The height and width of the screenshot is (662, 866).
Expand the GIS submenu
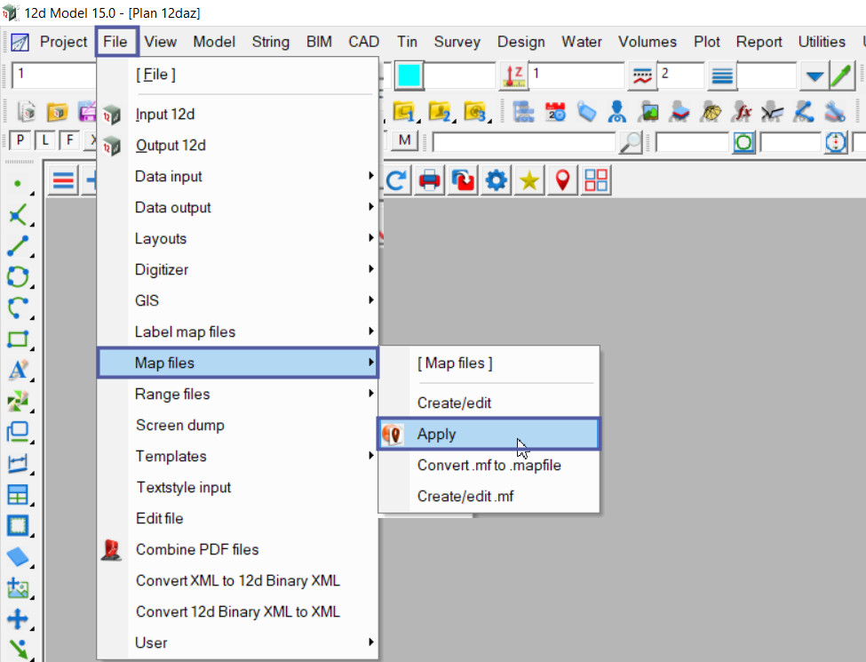click(237, 300)
